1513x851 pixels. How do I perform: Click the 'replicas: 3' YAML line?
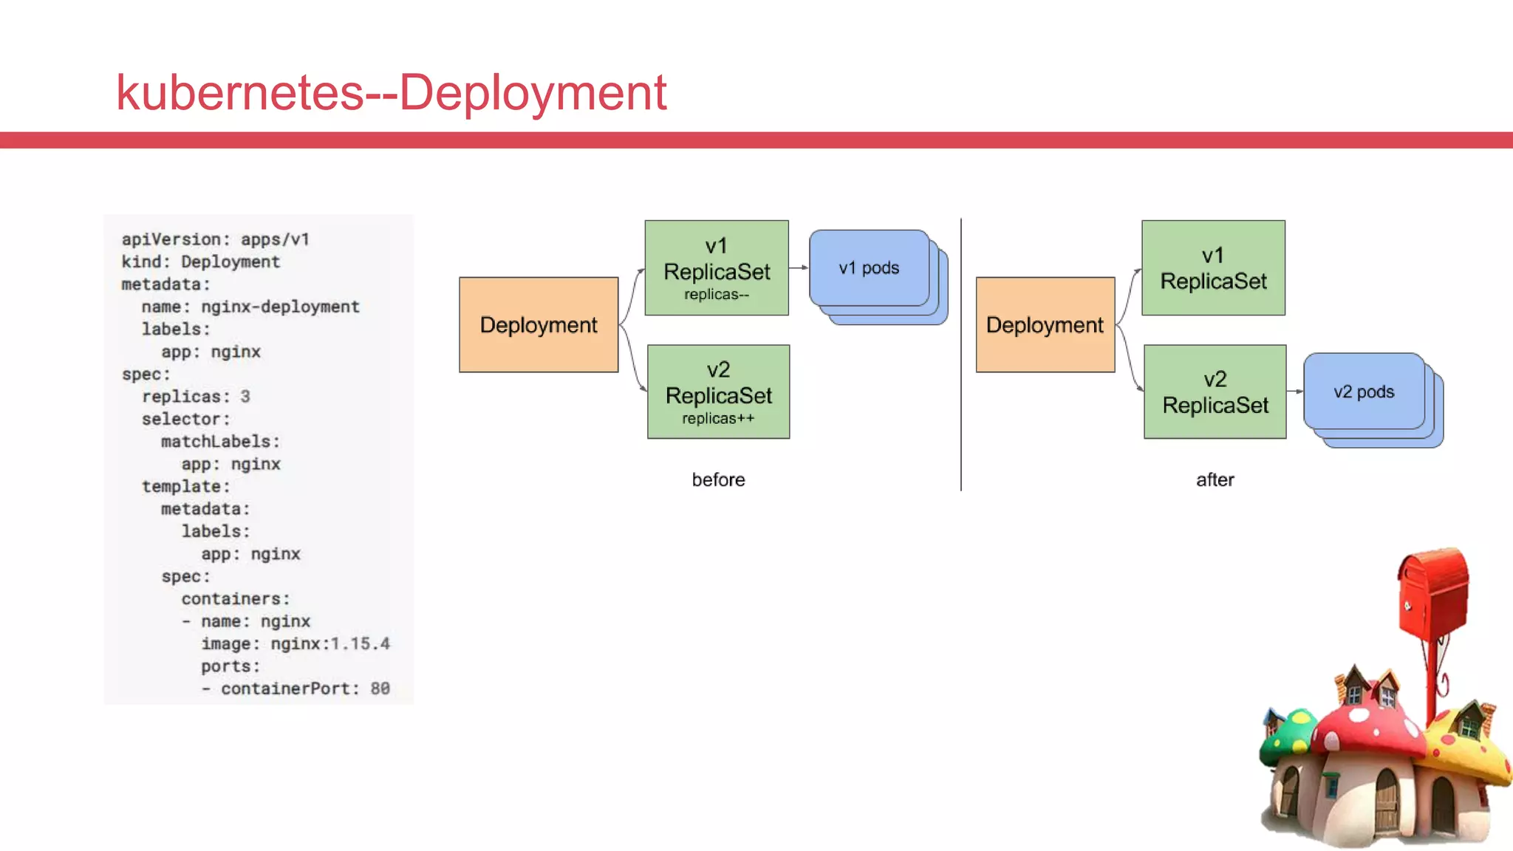click(x=196, y=397)
